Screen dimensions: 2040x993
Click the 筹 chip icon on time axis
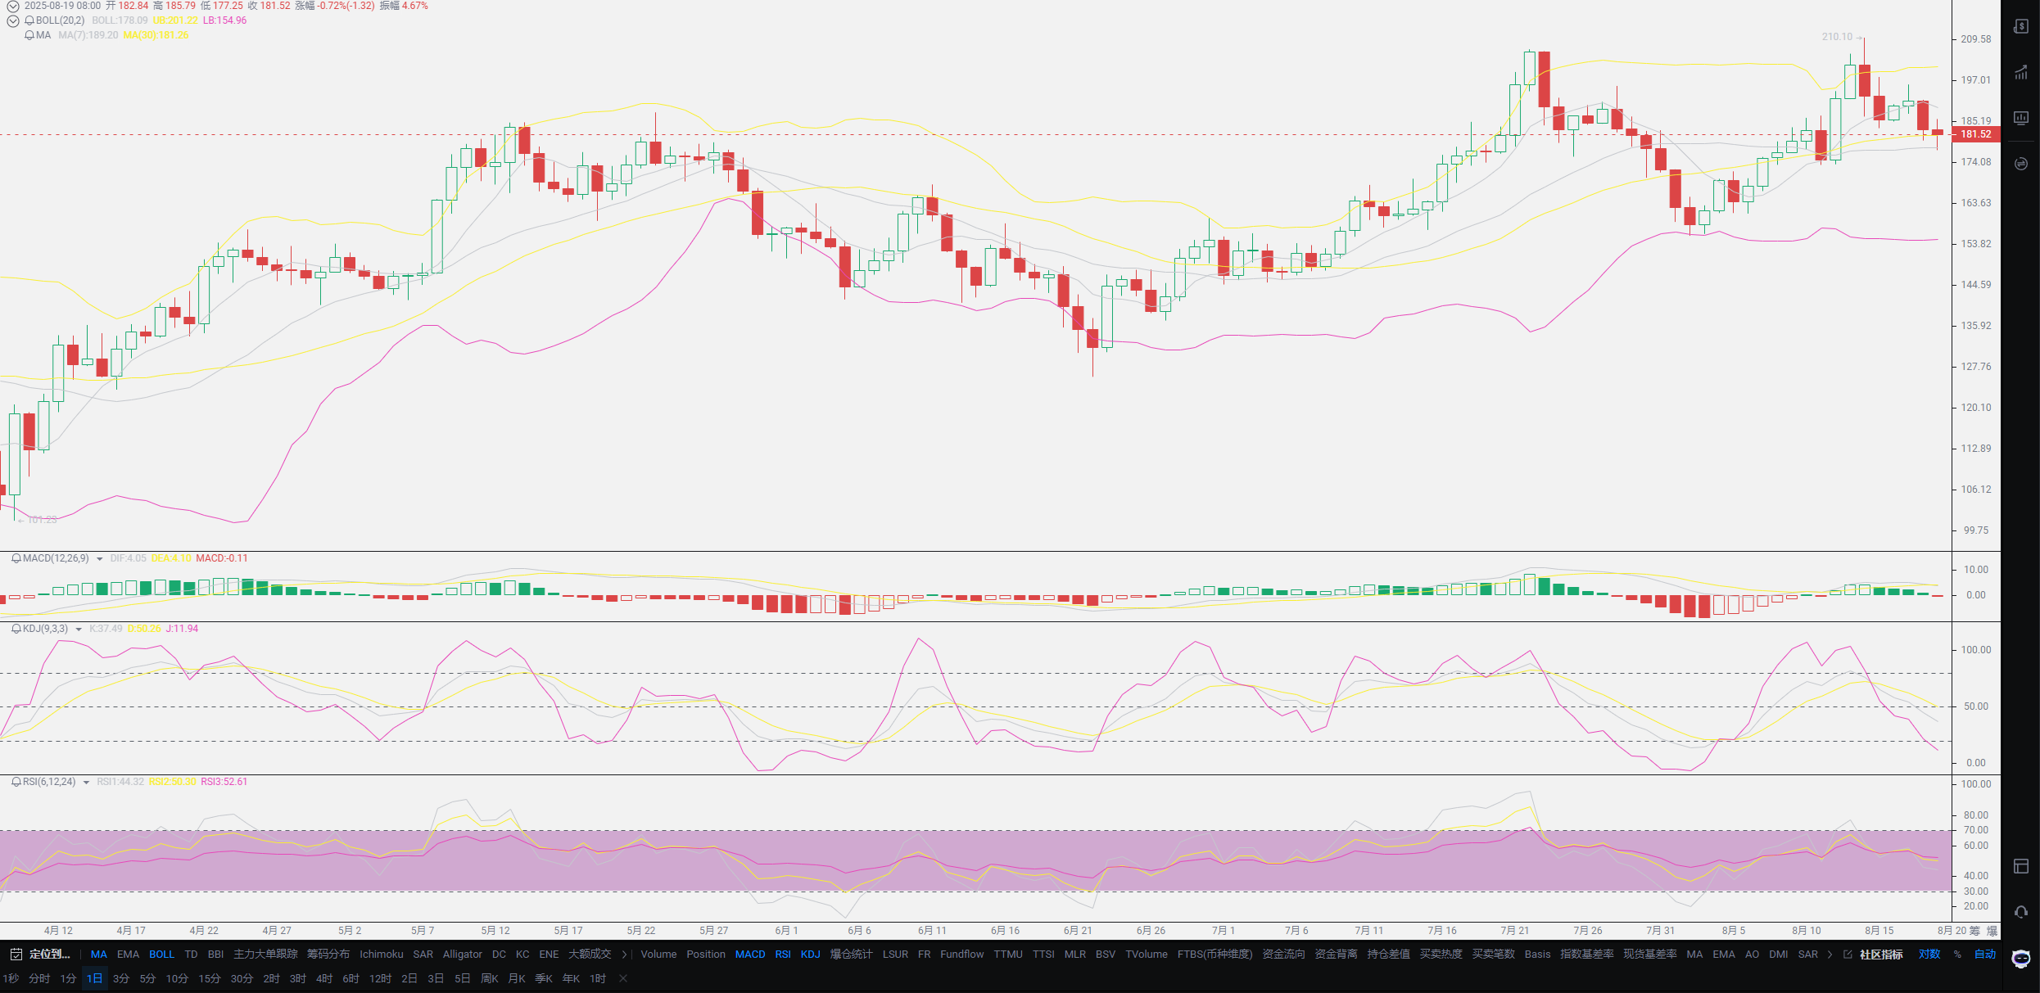pyautogui.click(x=1974, y=931)
